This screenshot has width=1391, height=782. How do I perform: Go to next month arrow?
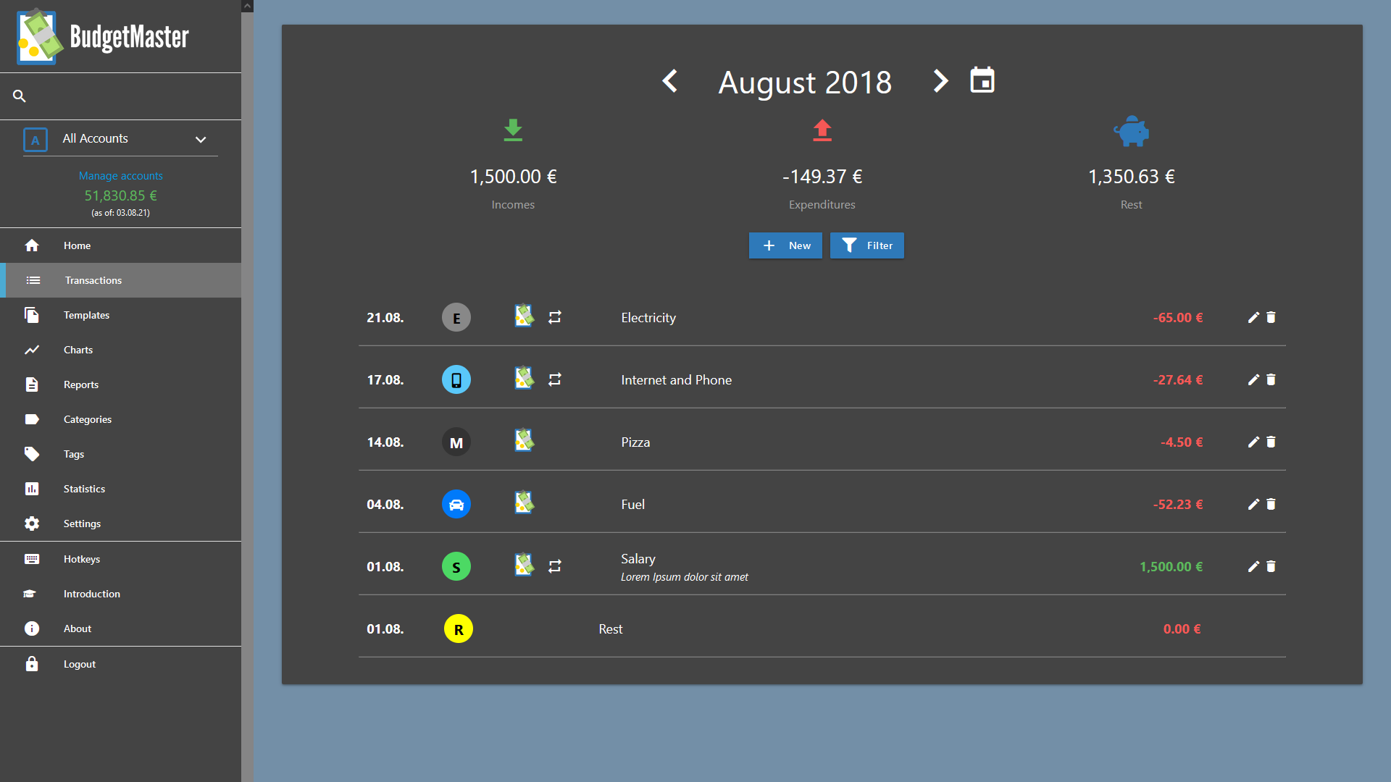[940, 81]
